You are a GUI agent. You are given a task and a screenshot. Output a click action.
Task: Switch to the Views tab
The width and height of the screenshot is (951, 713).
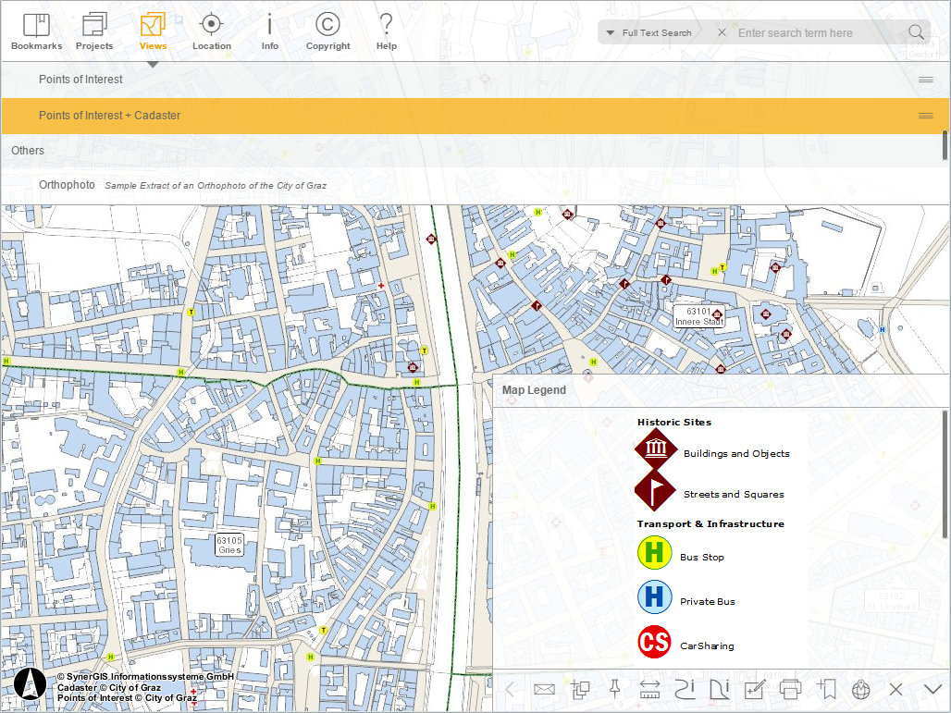click(x=153, y=31)
